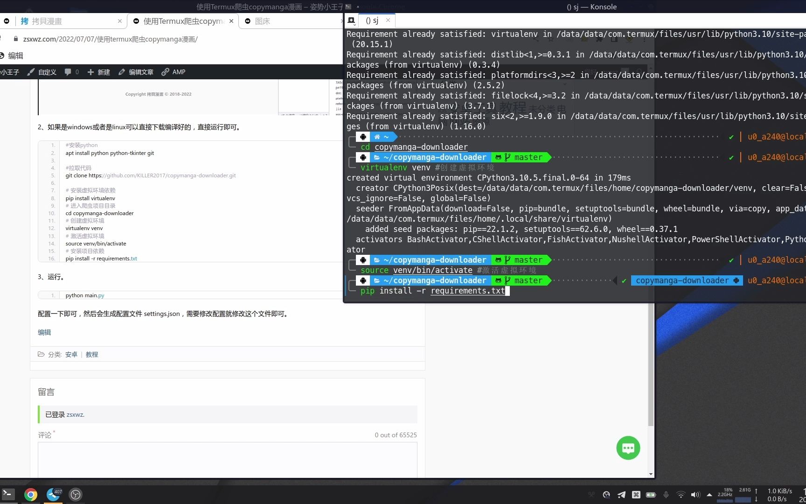Click the 小王子 site name in admin bar

point(9,72)
